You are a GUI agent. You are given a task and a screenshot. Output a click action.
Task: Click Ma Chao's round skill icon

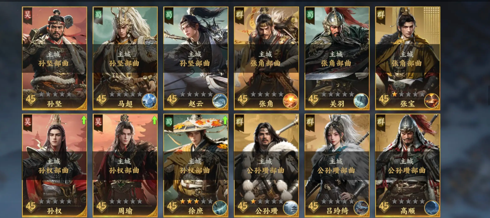point(149,101)
